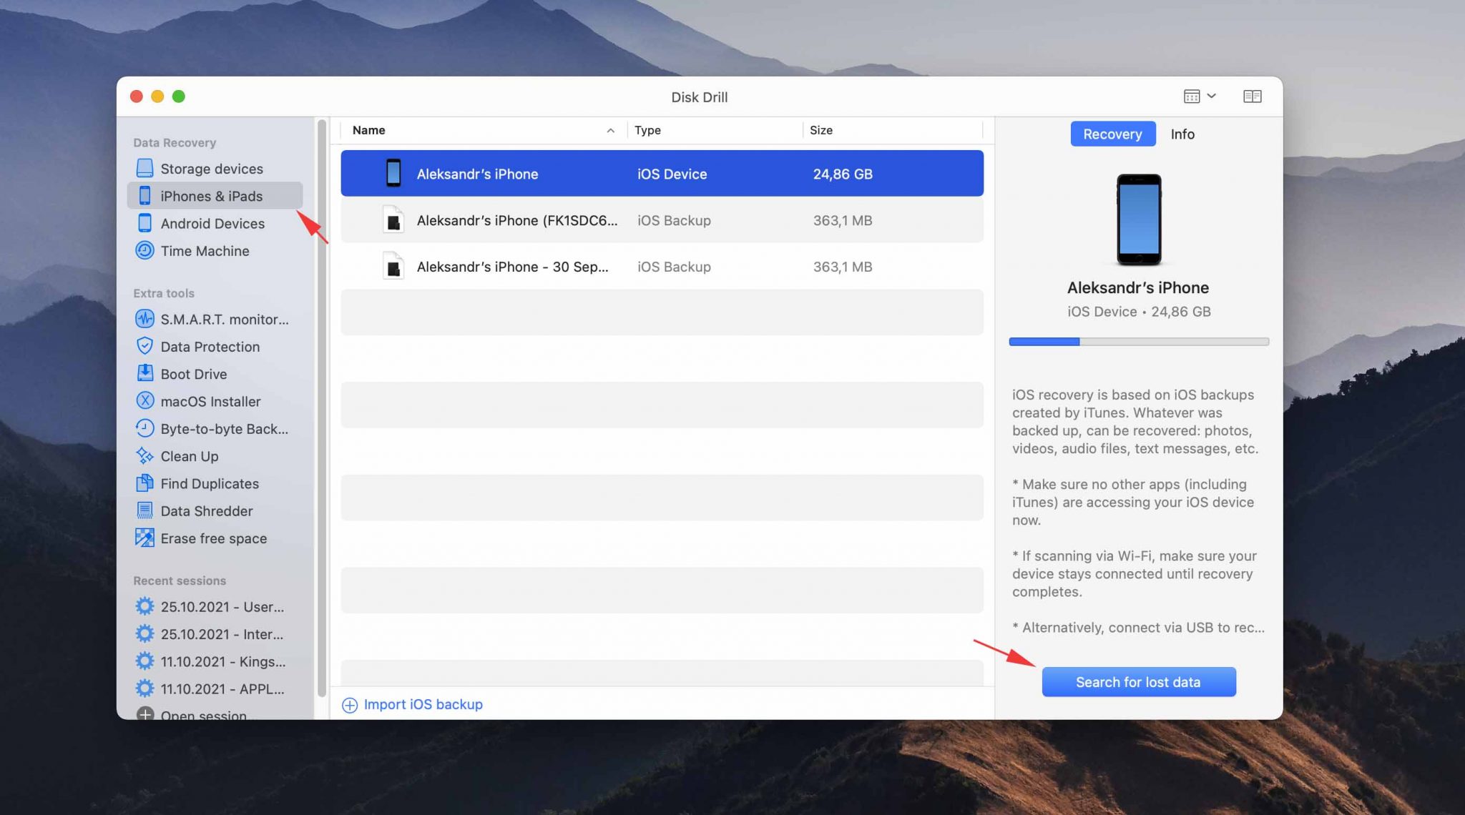Click the iPhone storage usage bar
This screenshot has width=1465, height=815.
(1139, 342)
